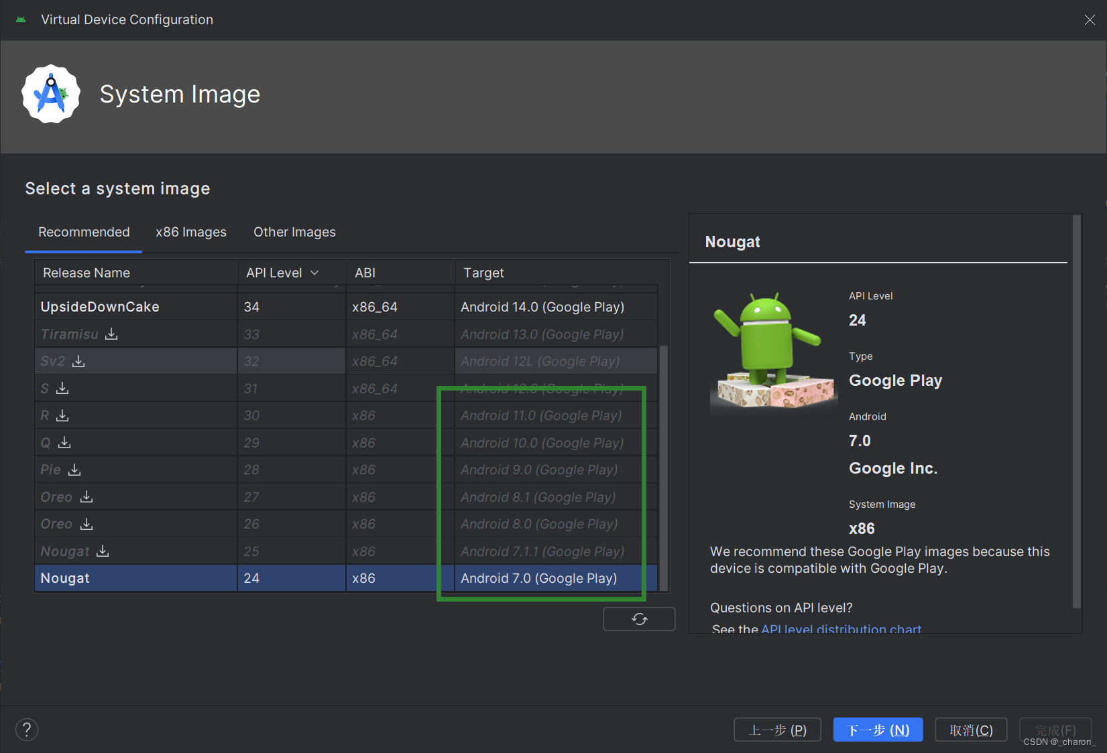Download the Pie system image
Screen dimensions: 1107x753
click(x=74, y=470)
